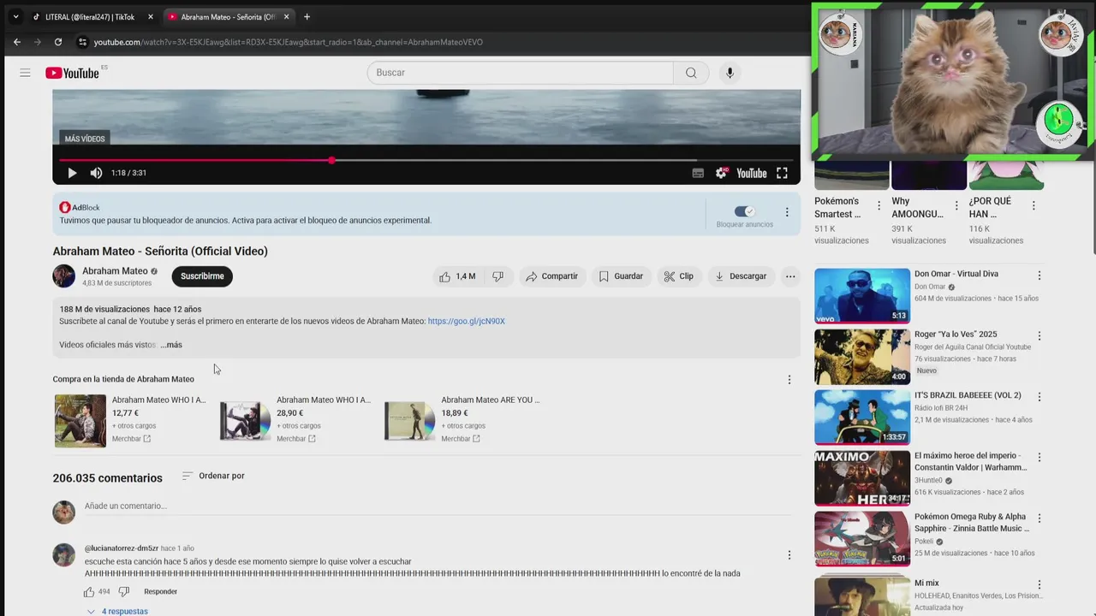Open the site info icon in the address bar
Viewport: 1096px width, 616px height.
[x=82, y=42]
